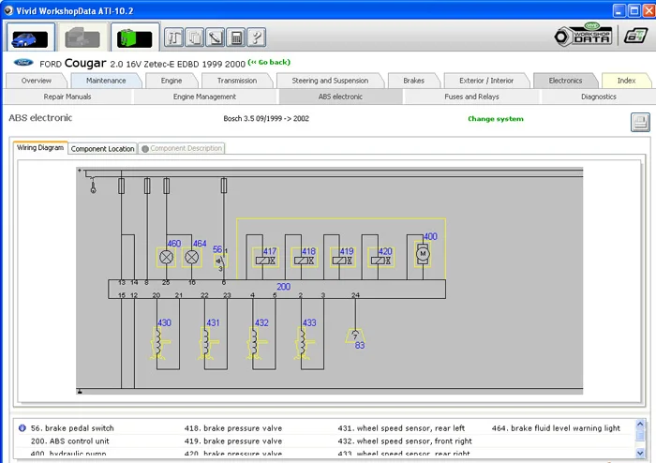656x463 pixels.
Task: Click the info icon beside item 56
Action: click(x=22, y=428)
